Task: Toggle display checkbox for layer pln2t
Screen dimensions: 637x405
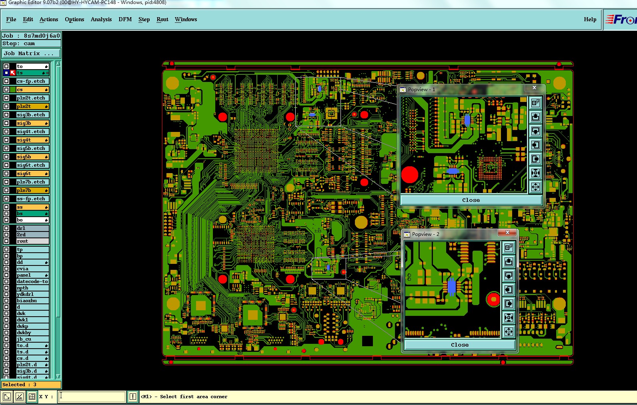Action: tap(6, 106)
